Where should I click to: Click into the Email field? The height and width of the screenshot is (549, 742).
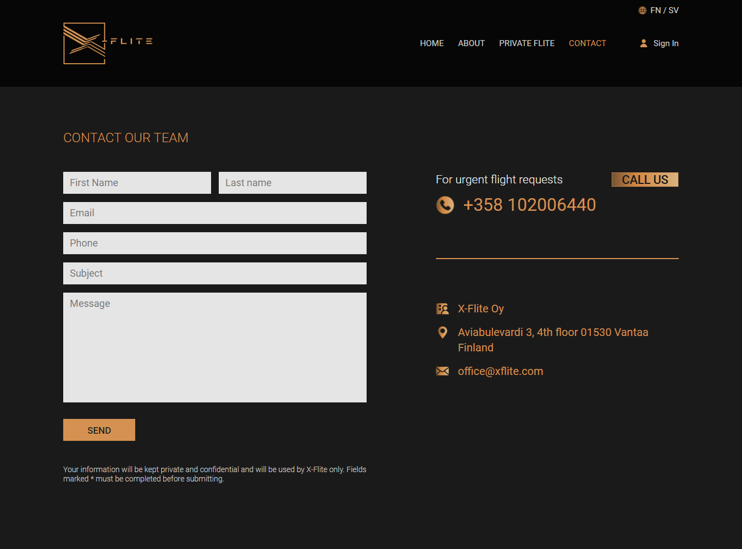(214, 213)
